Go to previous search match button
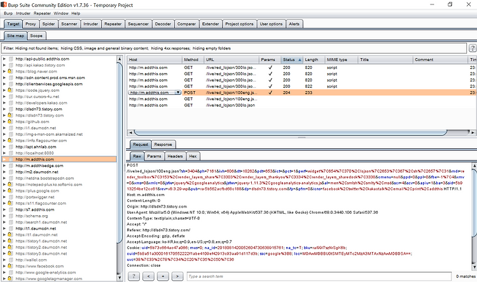 coord(148,276)
